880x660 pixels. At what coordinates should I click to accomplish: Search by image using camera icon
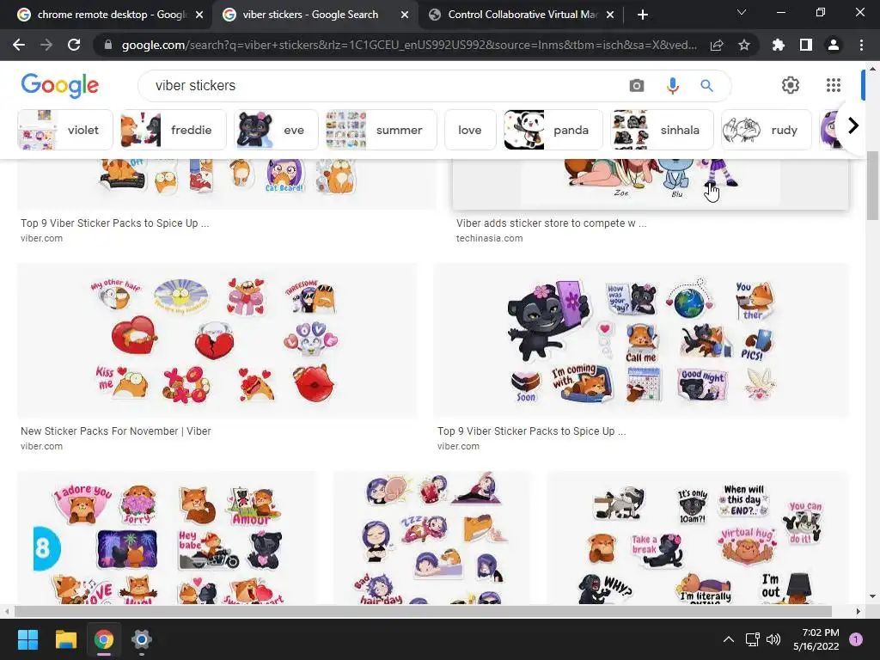pyautogui.click(x=637, y=85)
